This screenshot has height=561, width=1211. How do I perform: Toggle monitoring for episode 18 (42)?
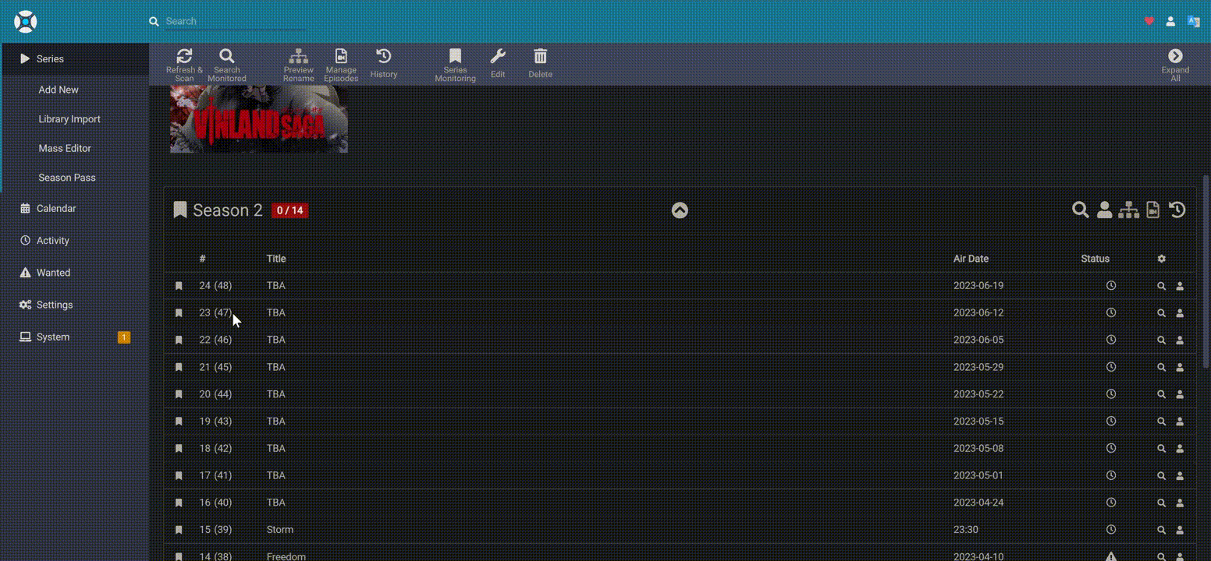179,449
